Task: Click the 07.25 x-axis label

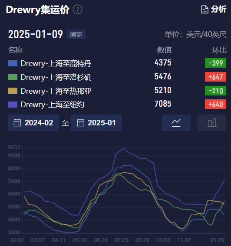Action: pos(122,240)
